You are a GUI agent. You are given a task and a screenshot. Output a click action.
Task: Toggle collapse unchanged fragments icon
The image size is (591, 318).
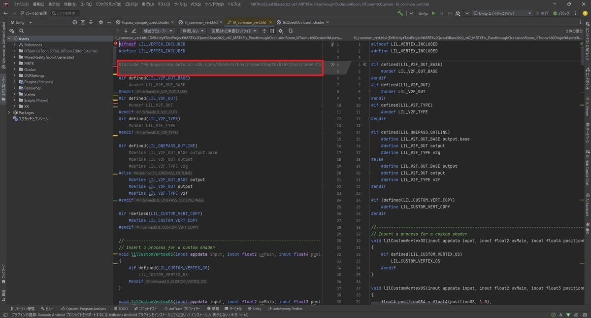click(264, 31)
